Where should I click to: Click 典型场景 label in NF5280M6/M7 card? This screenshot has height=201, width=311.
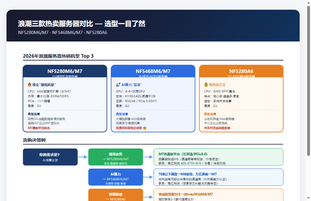34,114
